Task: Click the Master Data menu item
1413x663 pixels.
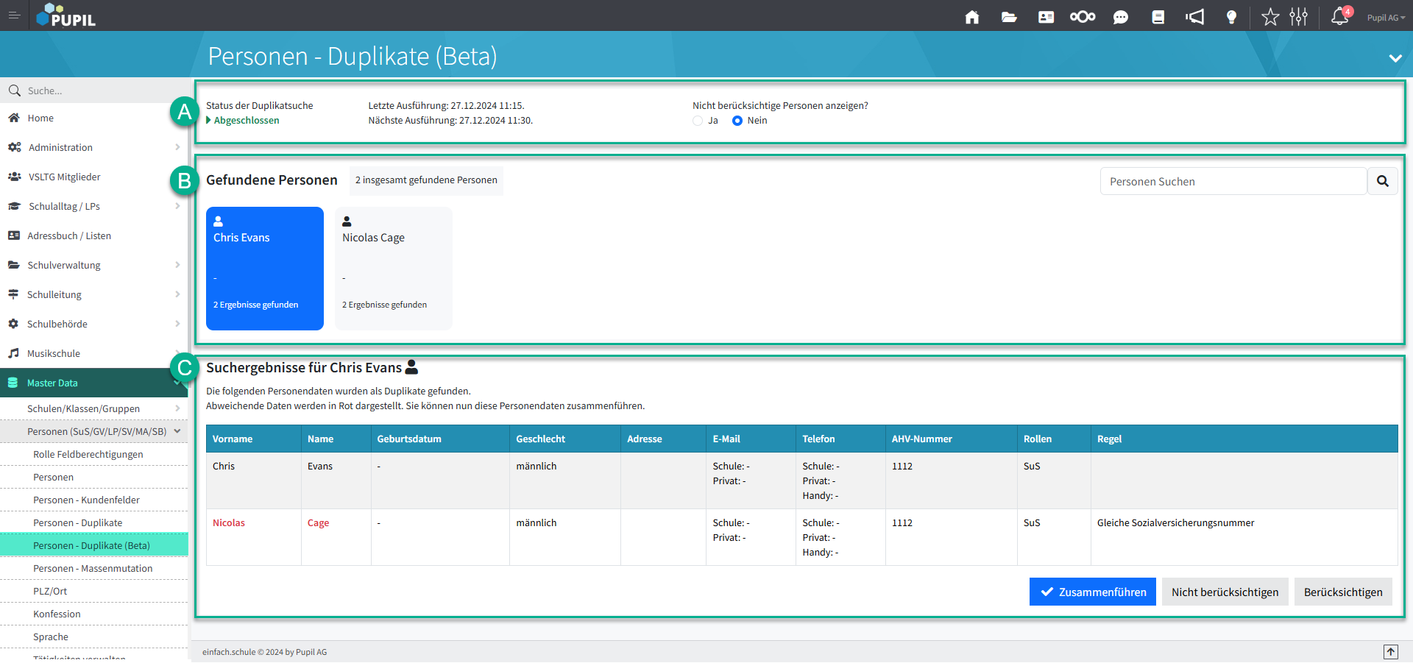Action: 94,383
